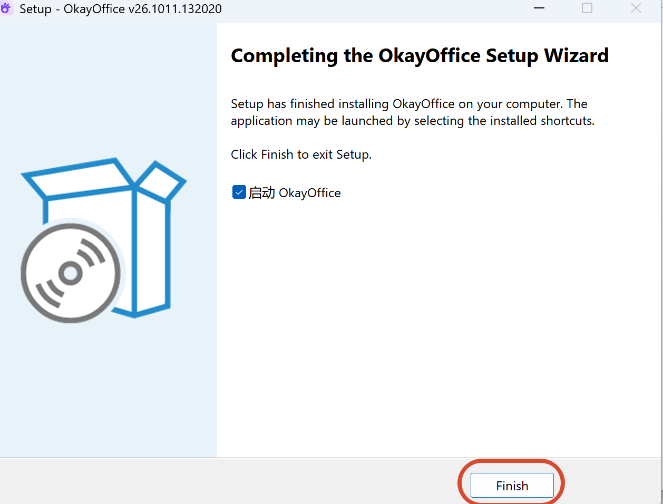Close the OkayOffice Setup window

636,8
